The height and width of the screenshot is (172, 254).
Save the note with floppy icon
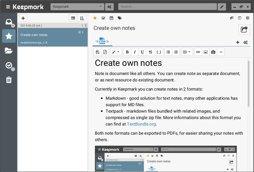[x=98, y=52]
